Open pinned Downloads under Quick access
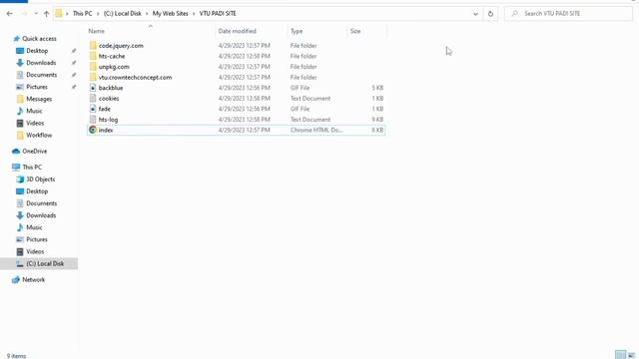This screenshot has width=639, height=359. 41,63
